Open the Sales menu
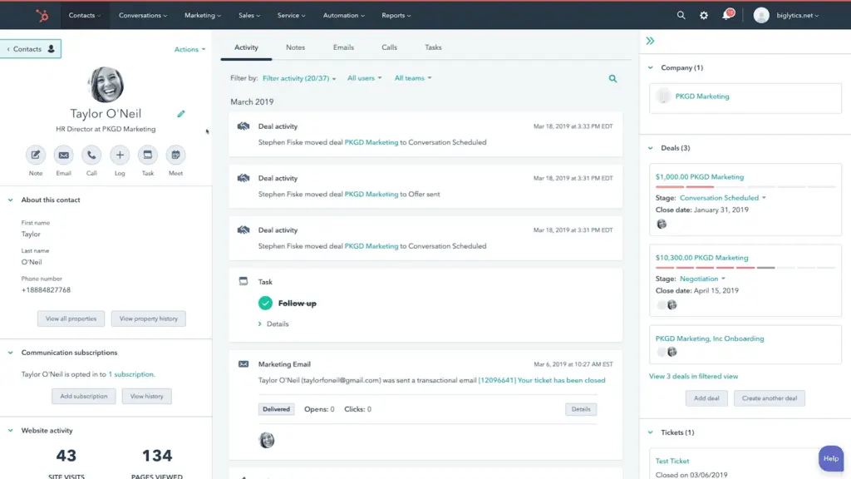The height and width of the screenshot is (479, 851). click(249, 15)
